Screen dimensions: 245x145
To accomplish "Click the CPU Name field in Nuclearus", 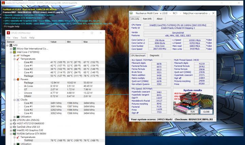I will tap(178, 25).
